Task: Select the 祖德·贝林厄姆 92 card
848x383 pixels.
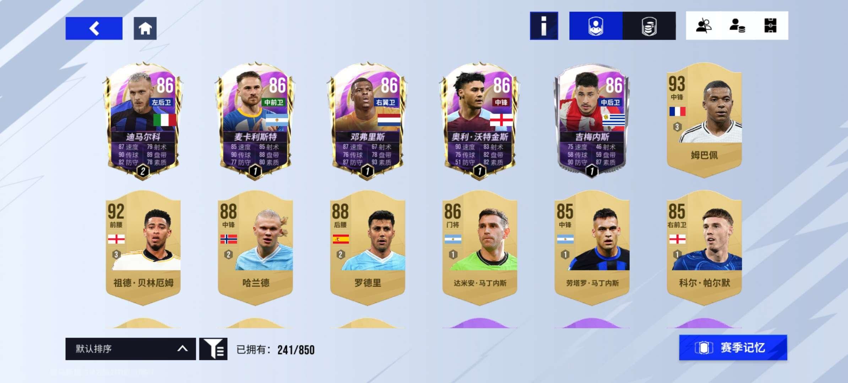Action: click(x=143, y=248)
